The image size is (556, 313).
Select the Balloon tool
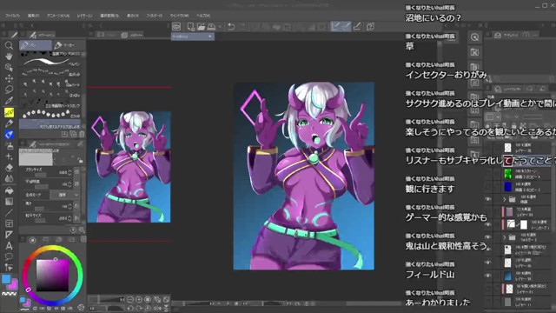[x=9, y=256]
